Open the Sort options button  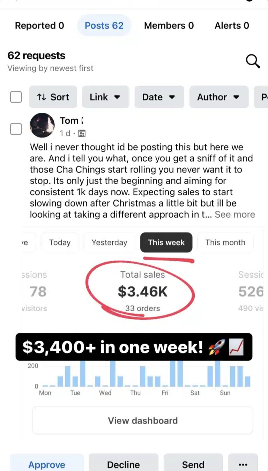pos(53,97)
